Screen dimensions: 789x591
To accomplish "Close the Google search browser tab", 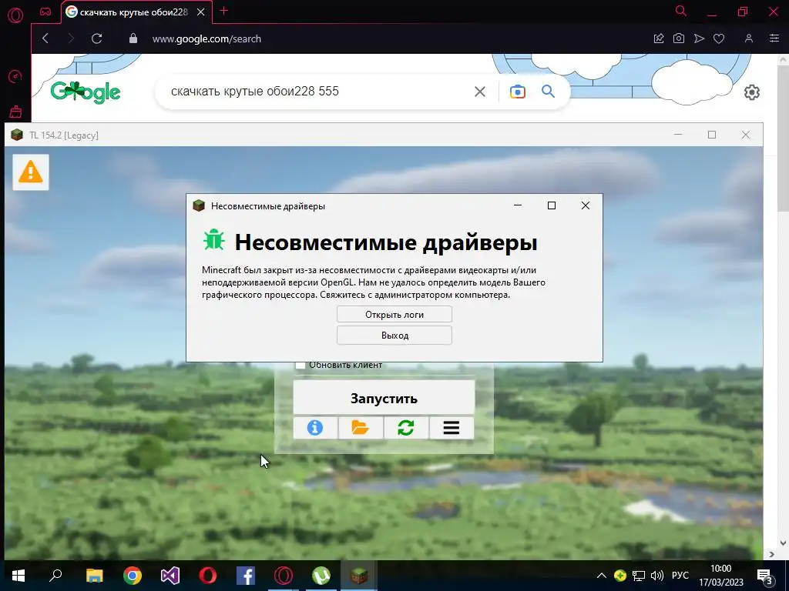I will [201, 12].
